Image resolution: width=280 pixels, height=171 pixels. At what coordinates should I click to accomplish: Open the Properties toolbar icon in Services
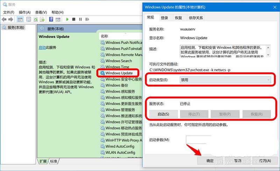[29, 19]
